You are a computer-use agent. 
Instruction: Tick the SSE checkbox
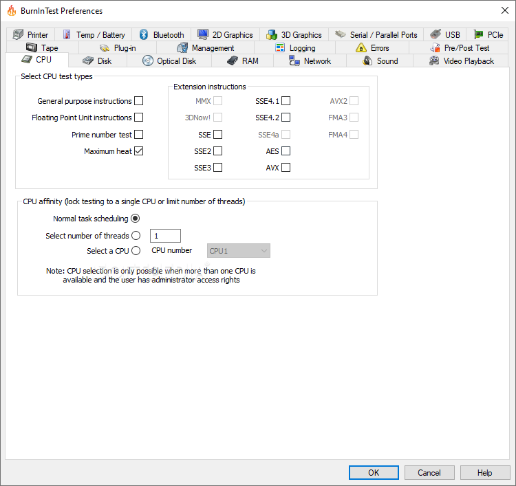pos(218,134)
